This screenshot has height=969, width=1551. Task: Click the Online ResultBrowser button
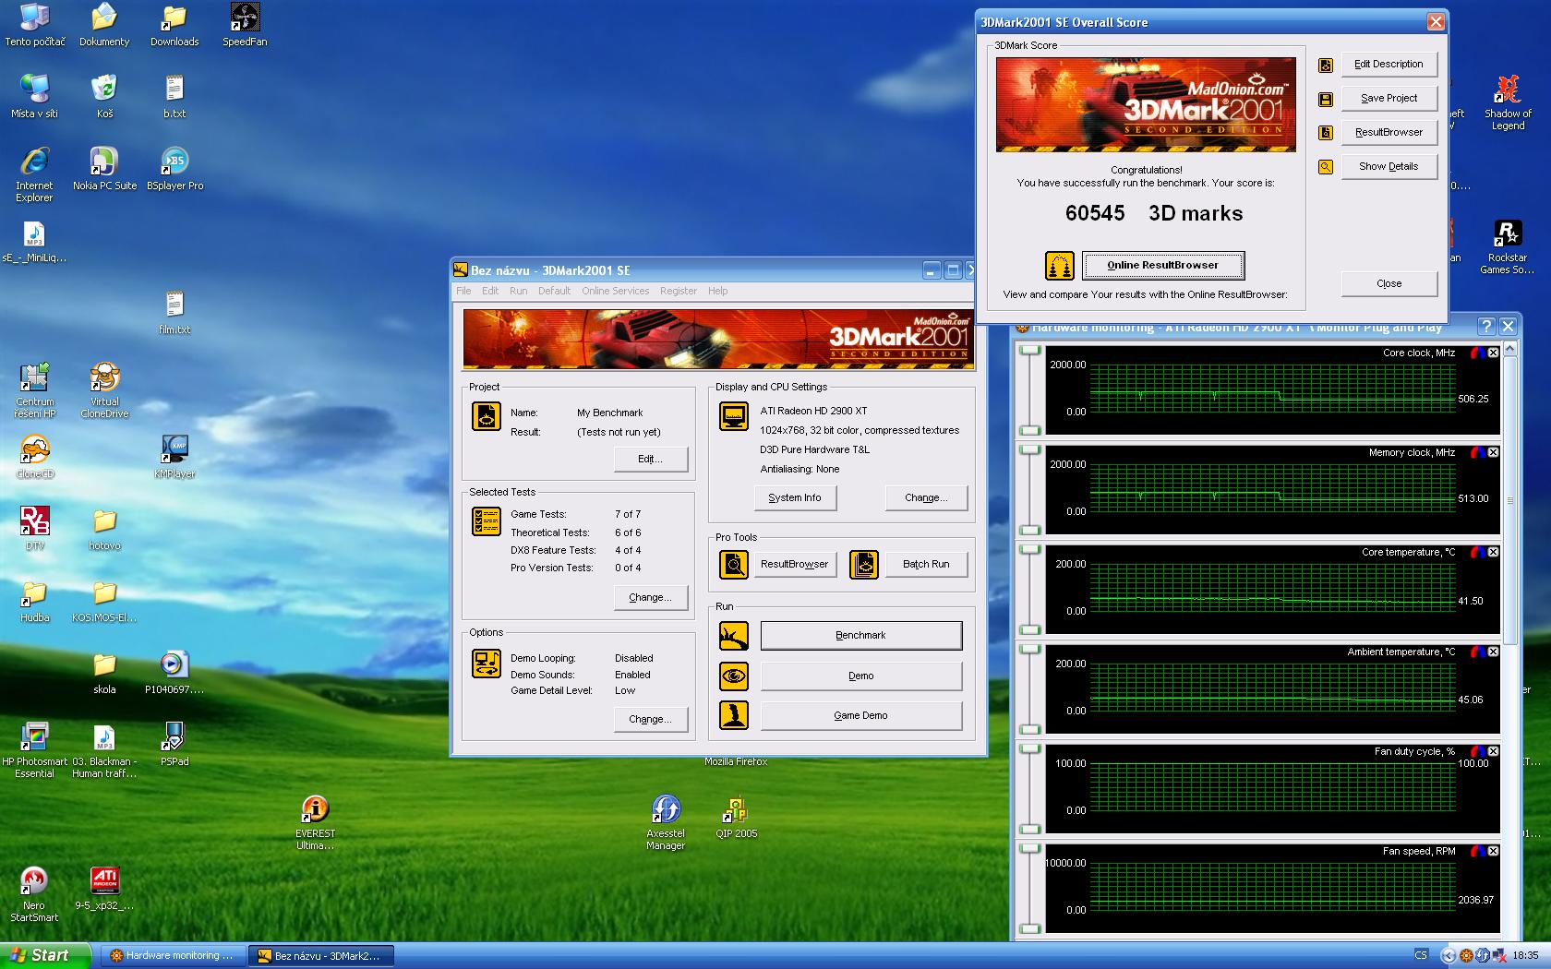1162,266
